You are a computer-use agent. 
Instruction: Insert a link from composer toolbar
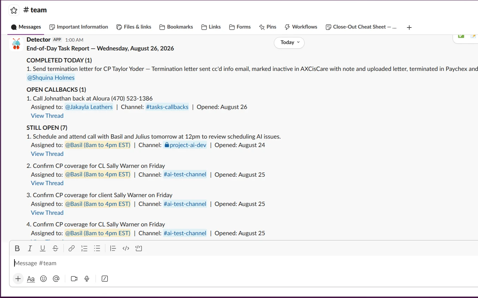point(72,249)
